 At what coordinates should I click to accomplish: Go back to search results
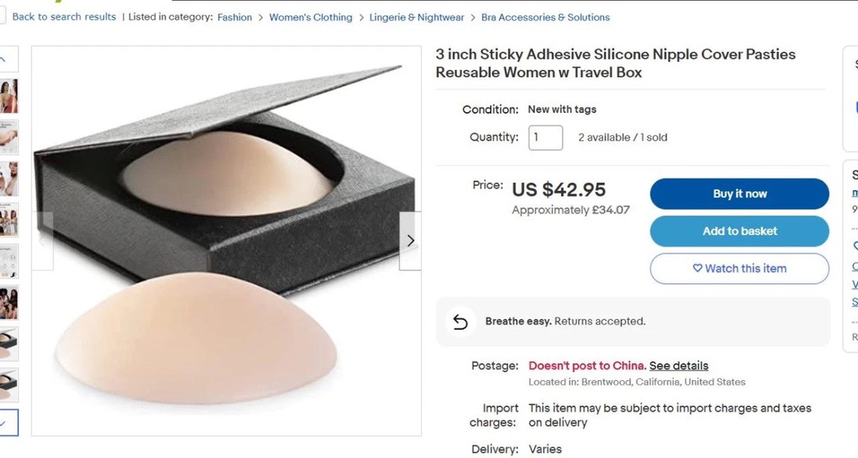(64, 17)
